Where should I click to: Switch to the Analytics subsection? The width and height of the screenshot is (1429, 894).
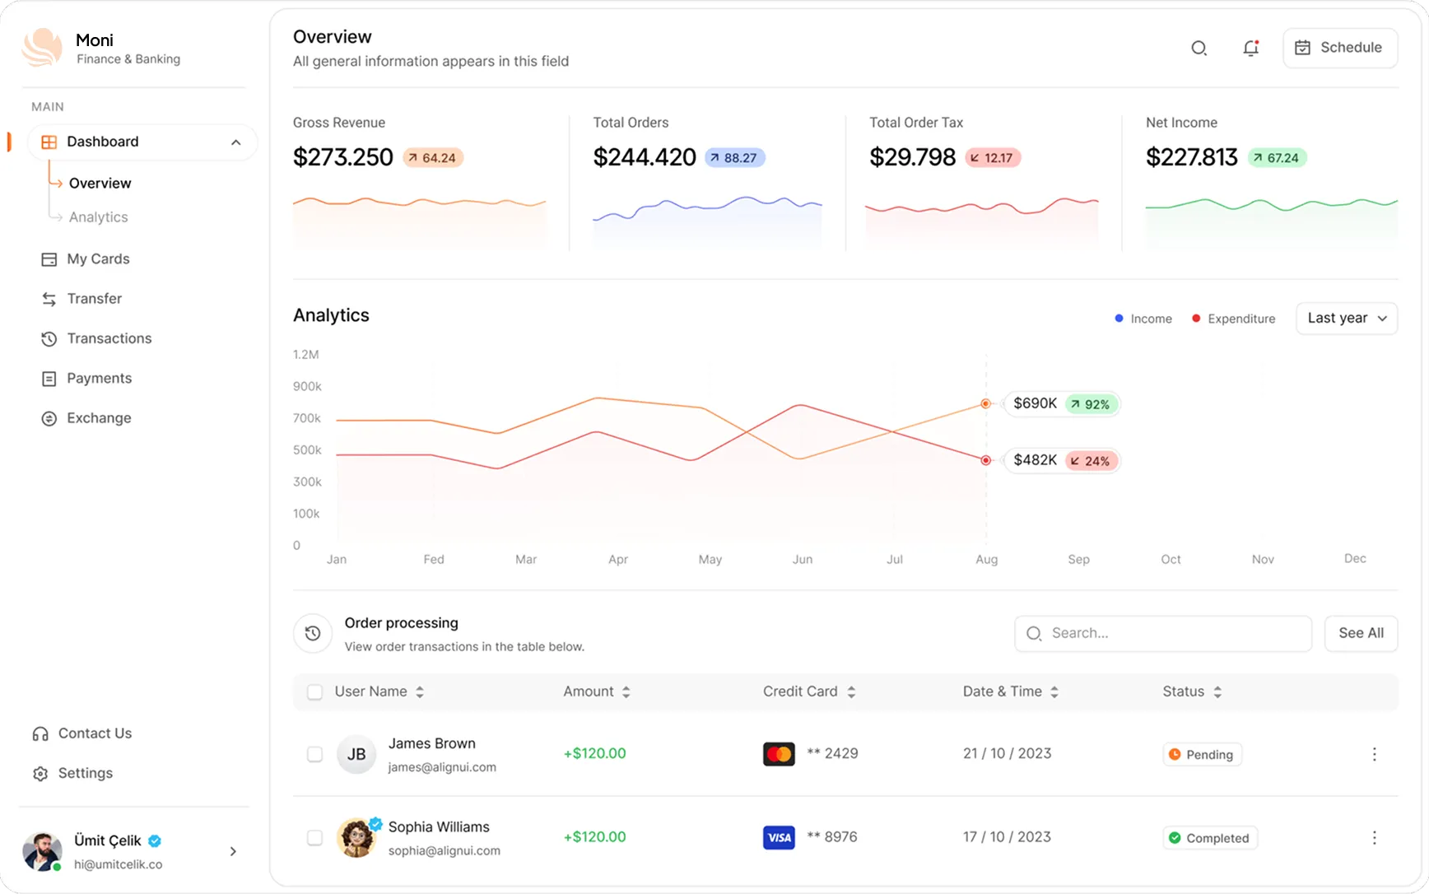click(98, 217)
